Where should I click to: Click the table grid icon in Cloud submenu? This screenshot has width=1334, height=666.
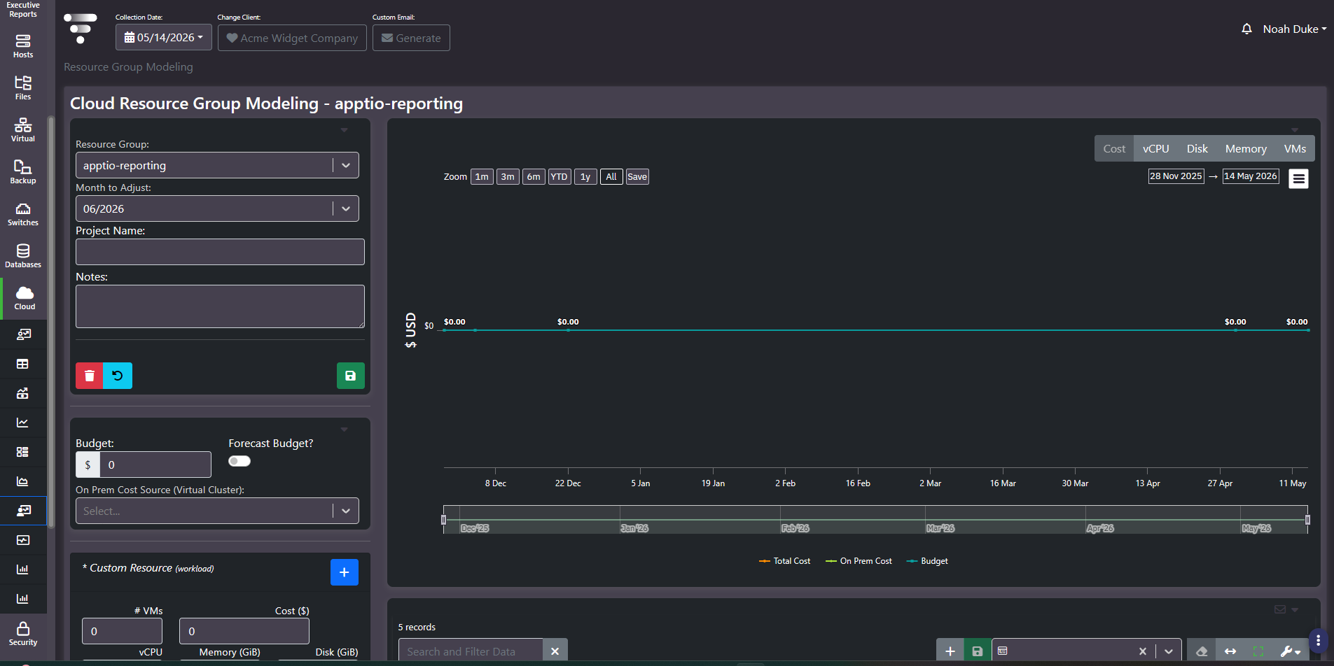pos(23,364)
